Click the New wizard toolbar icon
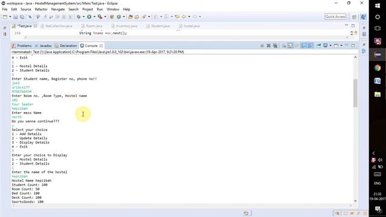The width and height of the screenshot is (386, 217). tap(5, 17)
